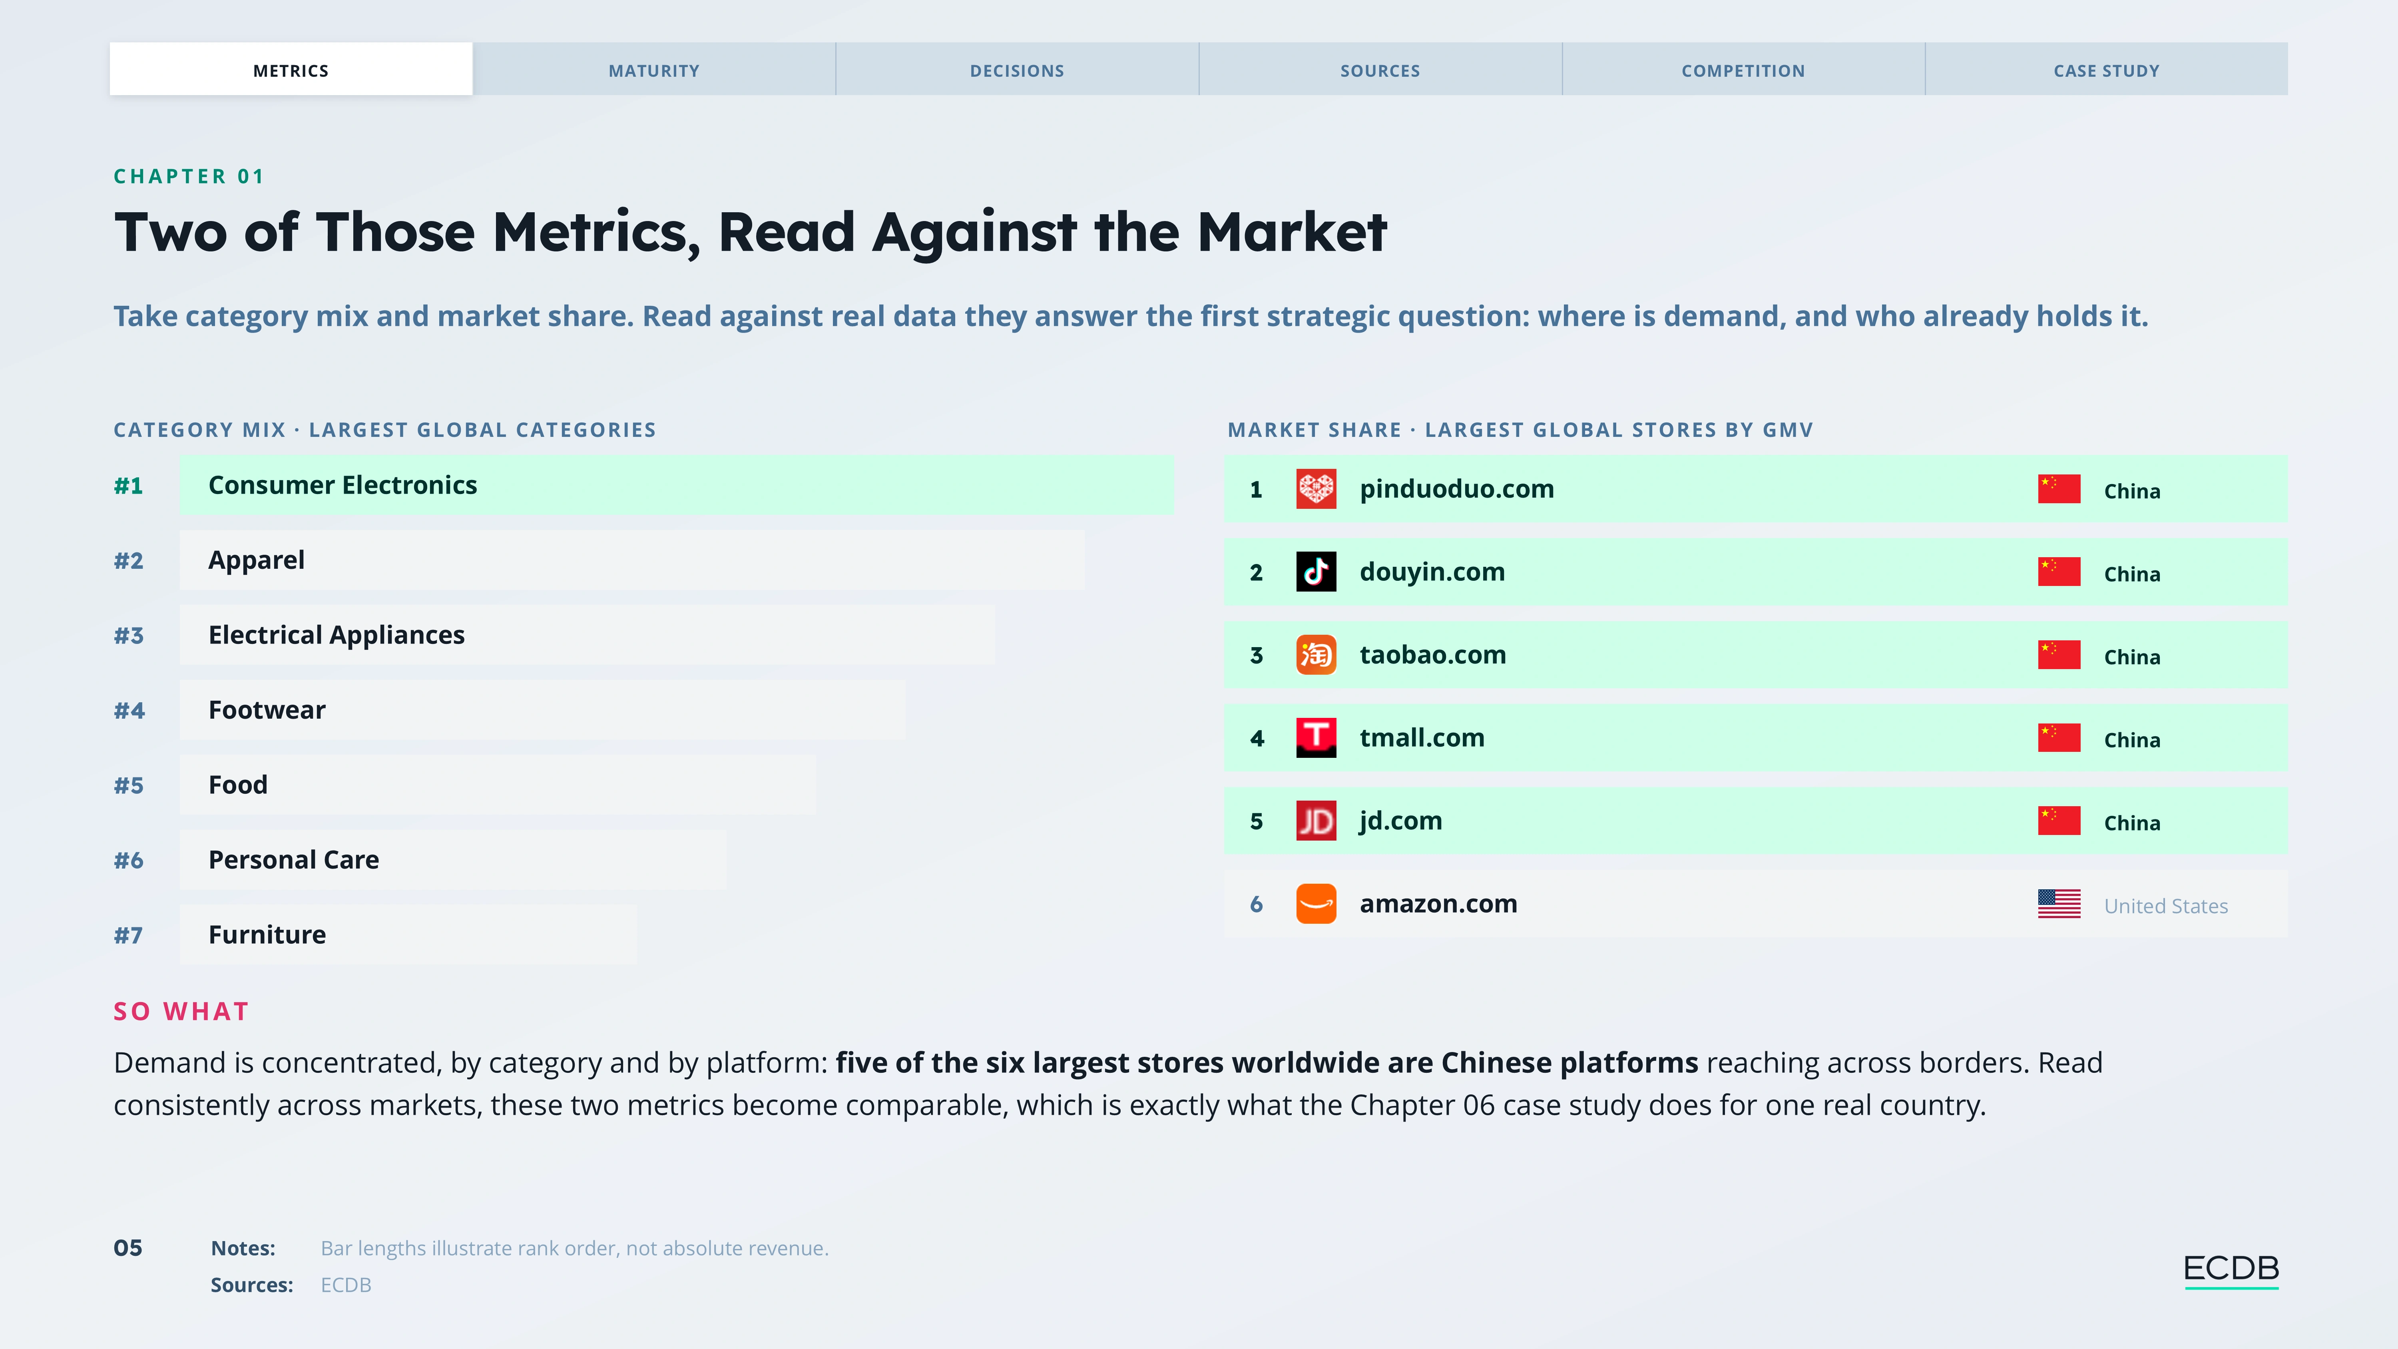2398x1349 pixels.
Task: Select the Electrical Appliances bar
Action: 588,635
